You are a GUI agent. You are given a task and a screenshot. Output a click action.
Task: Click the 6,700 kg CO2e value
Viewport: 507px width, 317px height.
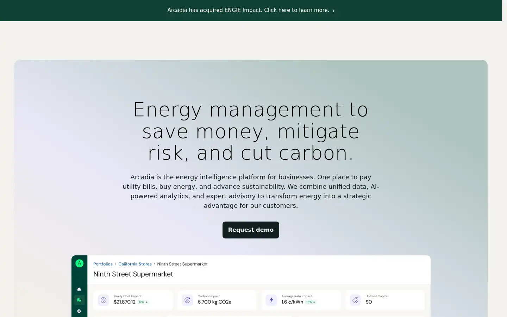[214, 302]
